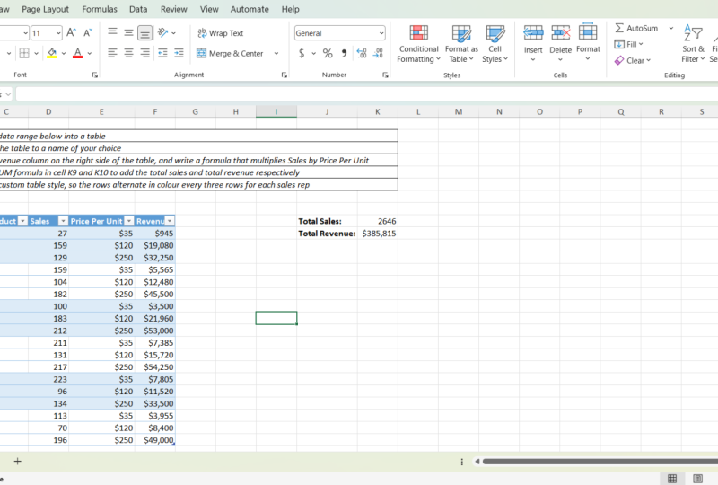Click the borders icon in Font group
Screen dimensions: 718x485
click(24, 53)
